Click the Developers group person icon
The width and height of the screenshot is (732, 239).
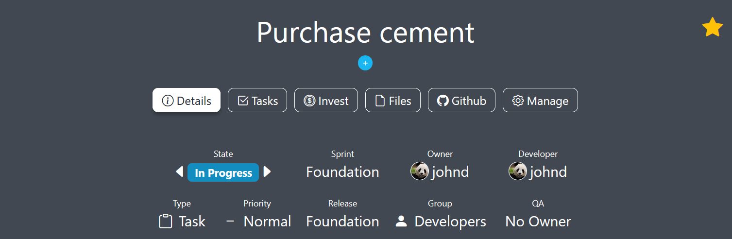401,222
